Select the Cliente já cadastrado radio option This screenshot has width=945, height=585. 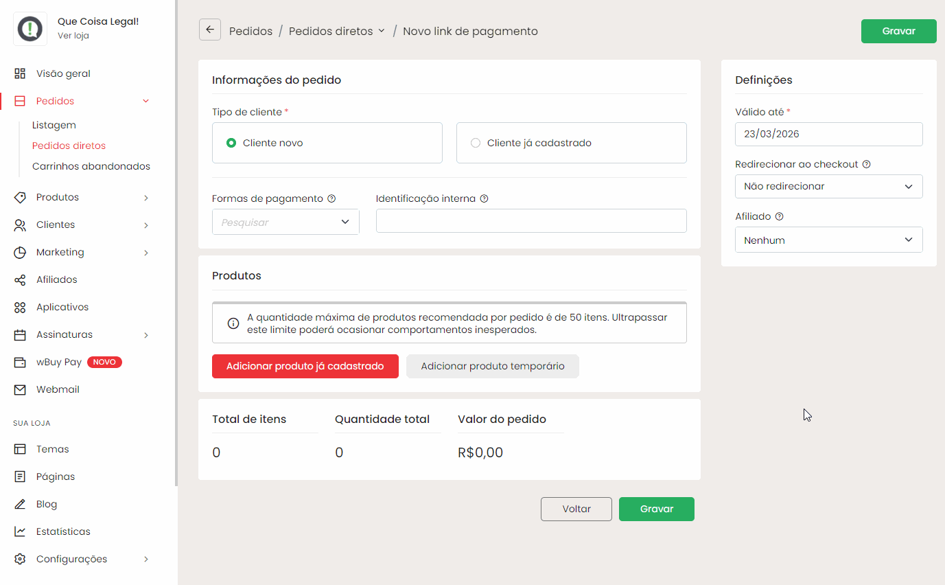476,143
